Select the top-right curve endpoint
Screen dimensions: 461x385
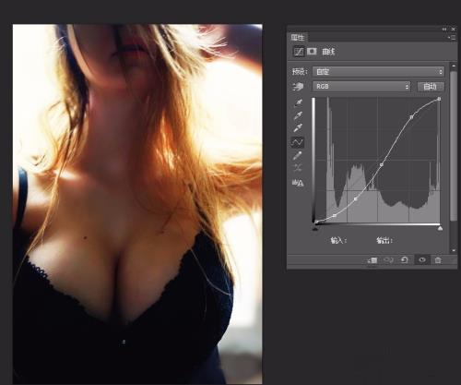[x=439, y=99]
